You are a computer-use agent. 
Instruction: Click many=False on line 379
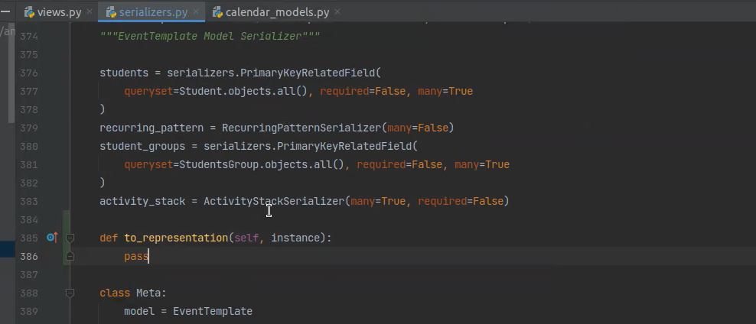pyautogui.click(x=418, y=128)
